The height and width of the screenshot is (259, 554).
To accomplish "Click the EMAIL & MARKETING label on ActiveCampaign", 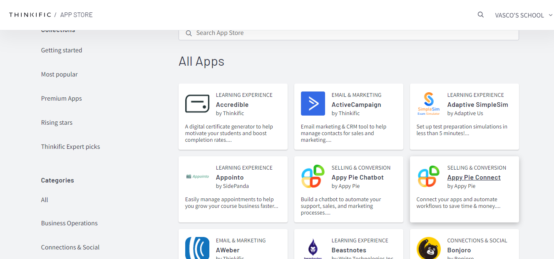I will [357, 95].
